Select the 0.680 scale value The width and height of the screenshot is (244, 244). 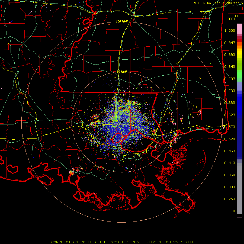(x=230, y=103)
